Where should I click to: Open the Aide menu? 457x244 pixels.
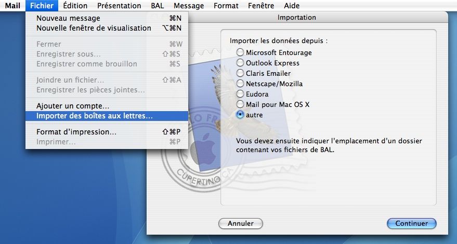pos(292,6)
